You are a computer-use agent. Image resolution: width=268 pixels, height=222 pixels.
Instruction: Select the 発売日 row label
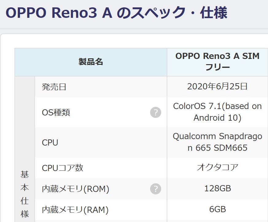pyautogui.click(x=54, y=87)
